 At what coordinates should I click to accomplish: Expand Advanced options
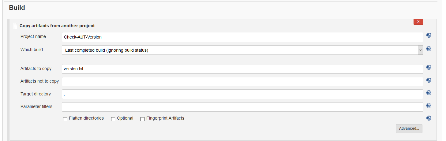click(409, 128)
